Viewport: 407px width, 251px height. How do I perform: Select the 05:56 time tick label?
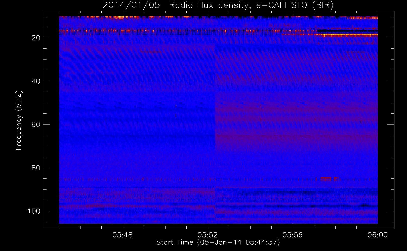[x=293, y=235]
